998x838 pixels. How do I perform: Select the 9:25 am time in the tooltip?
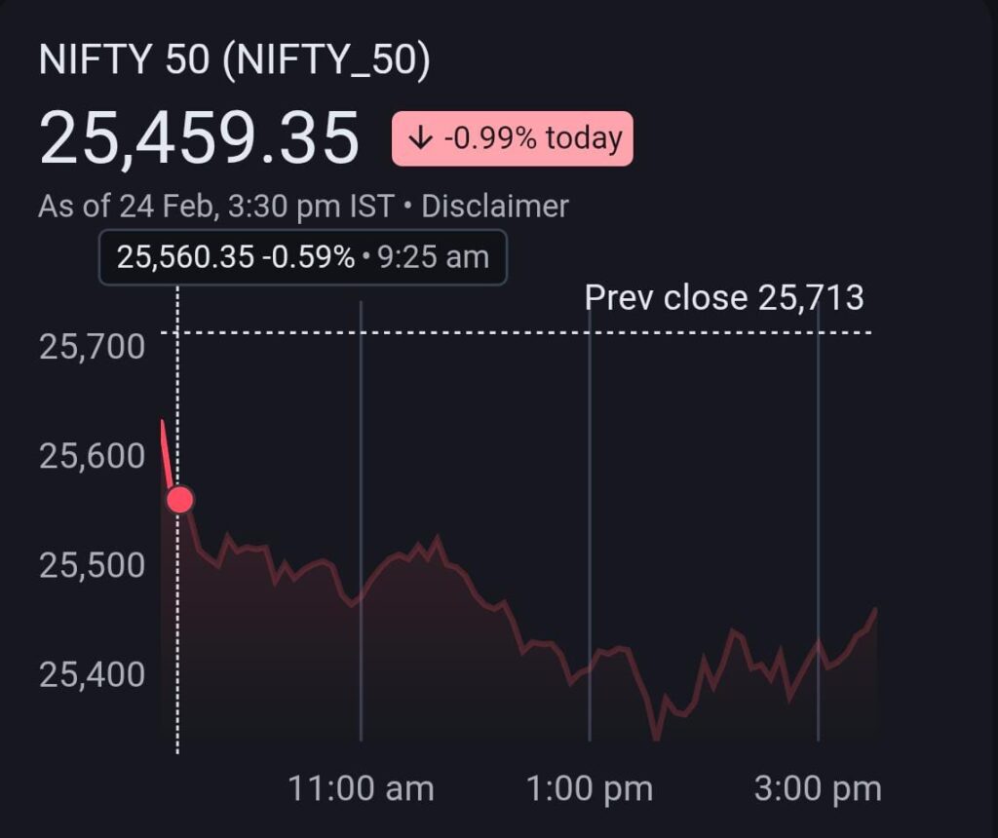[435, 258]
